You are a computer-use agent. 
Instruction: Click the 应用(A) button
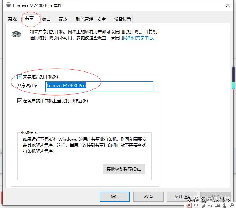point(182,197)
